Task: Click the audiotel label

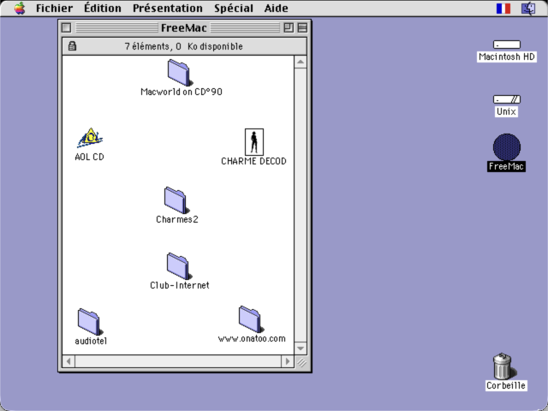Action: 91,341
